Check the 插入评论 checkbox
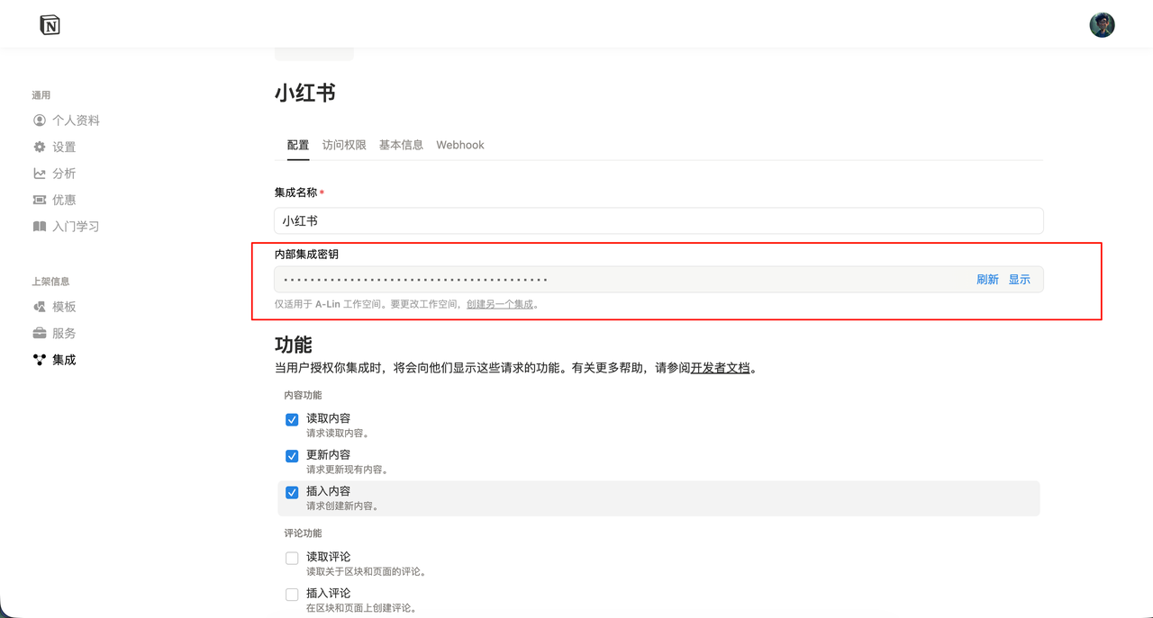1153x618 pixels. (x=292, y=595)
